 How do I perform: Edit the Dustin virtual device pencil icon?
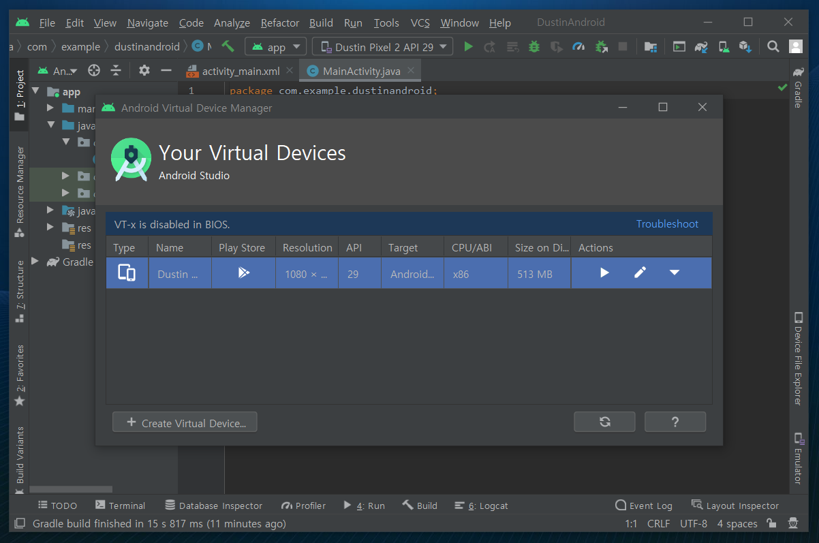[640, 273]
